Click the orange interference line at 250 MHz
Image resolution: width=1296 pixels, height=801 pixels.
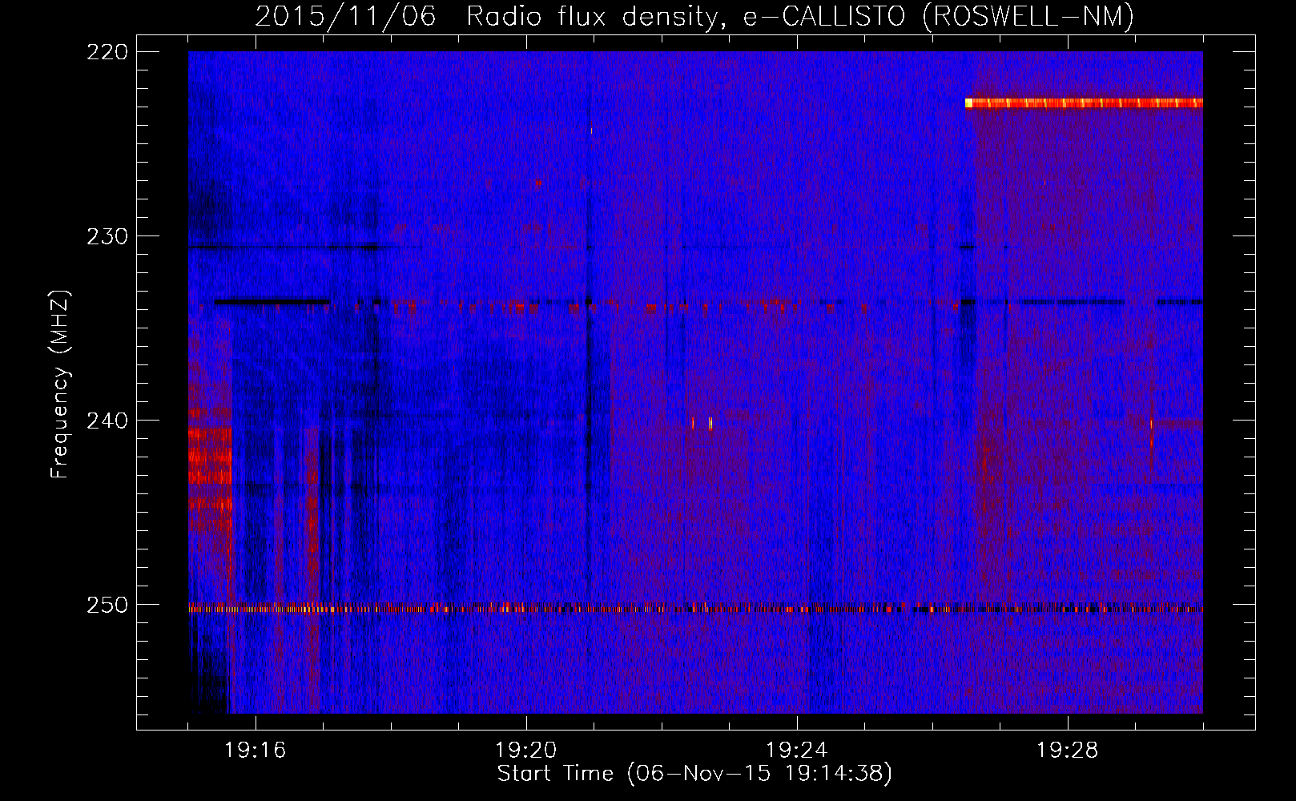[695, 609]
